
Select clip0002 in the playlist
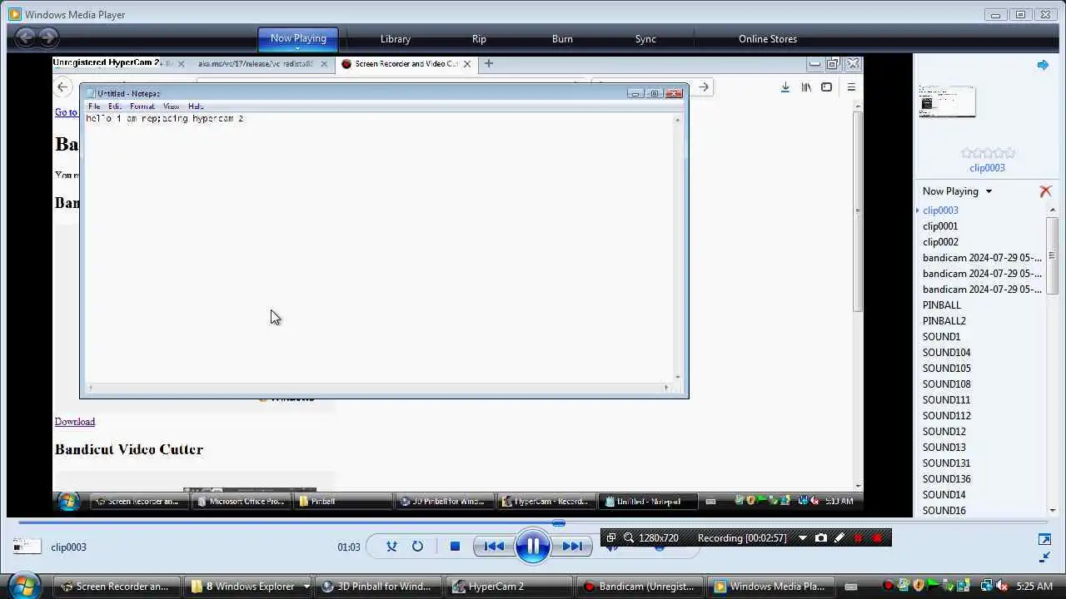940,242
